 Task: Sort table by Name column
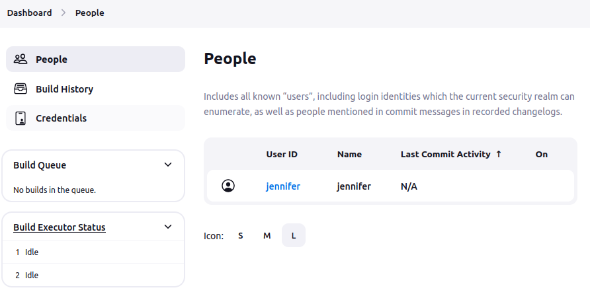point(349,154)
